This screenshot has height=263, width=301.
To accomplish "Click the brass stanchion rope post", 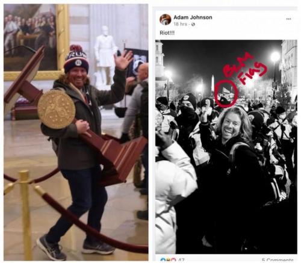I will [25, 215].
